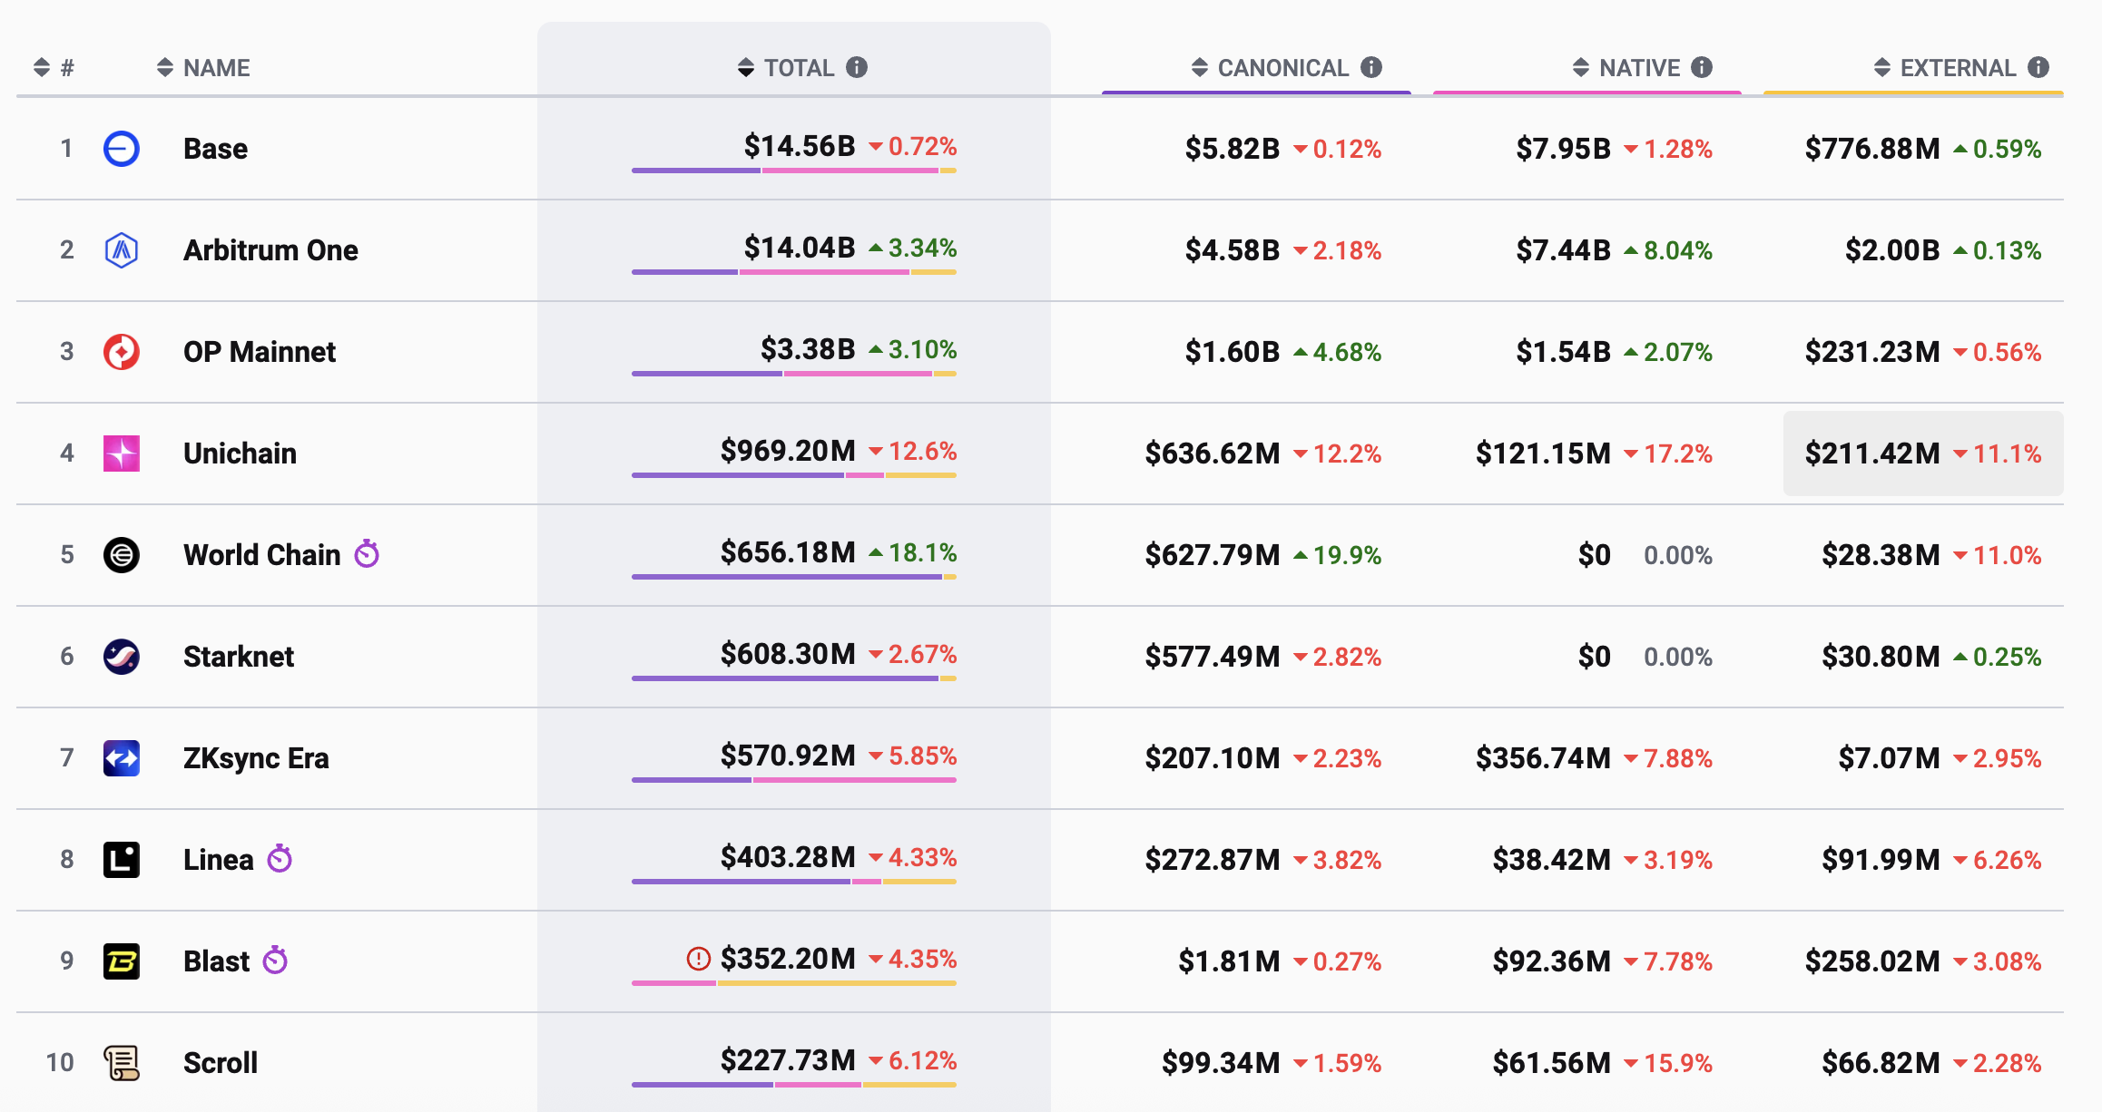Viewport: 2102px width, 1112px height.
Task: Click the red warning icon by Blast total
Action: (x=698, y=959)
